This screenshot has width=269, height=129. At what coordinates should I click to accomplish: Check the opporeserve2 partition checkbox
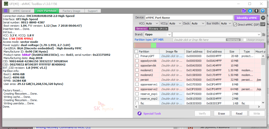(137, 89)
